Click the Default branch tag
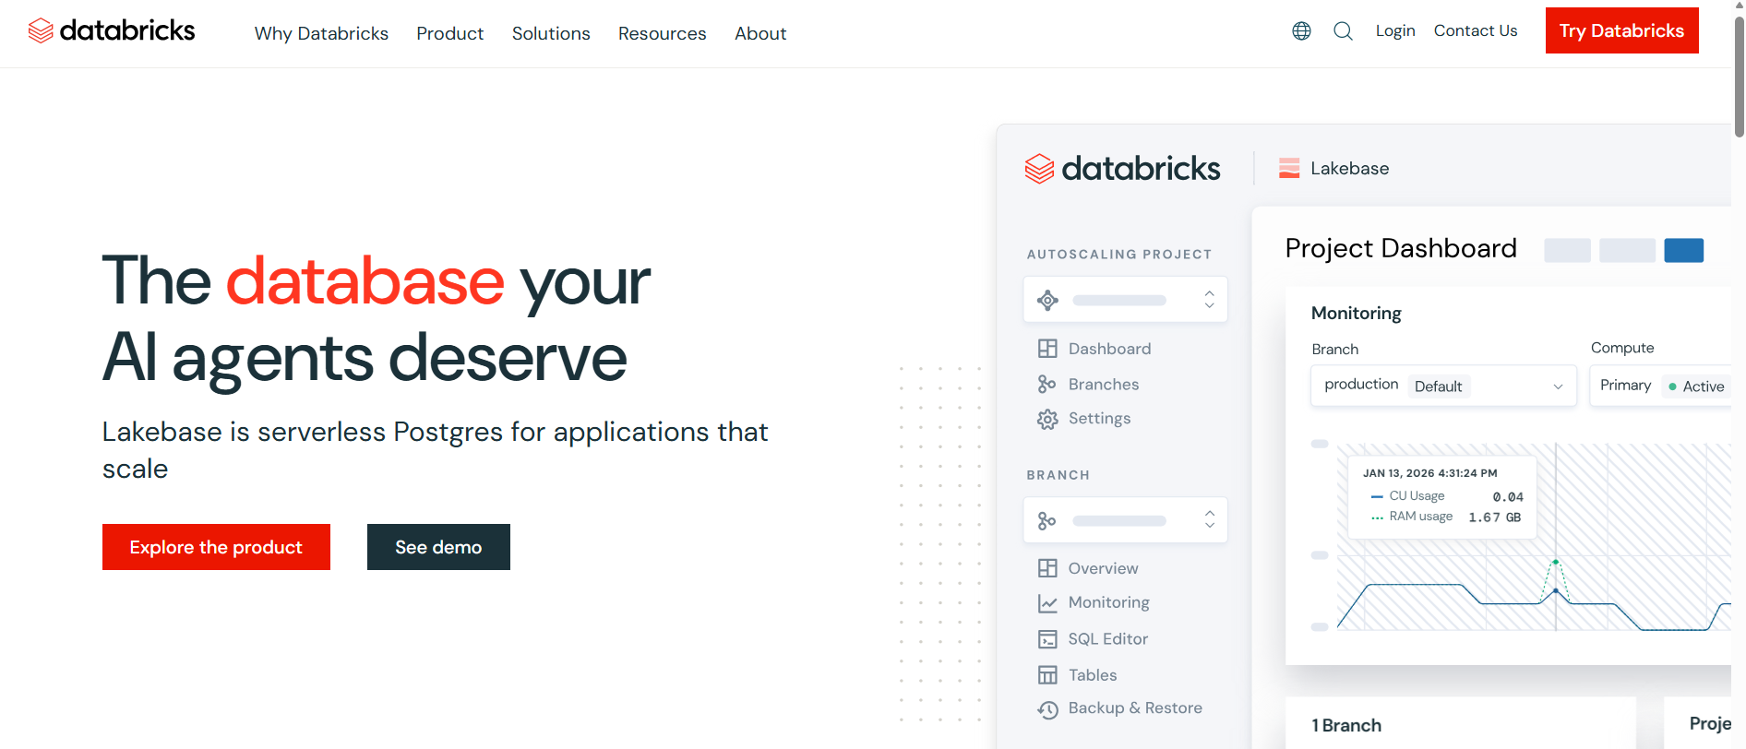 click(x=1439, y=386)
